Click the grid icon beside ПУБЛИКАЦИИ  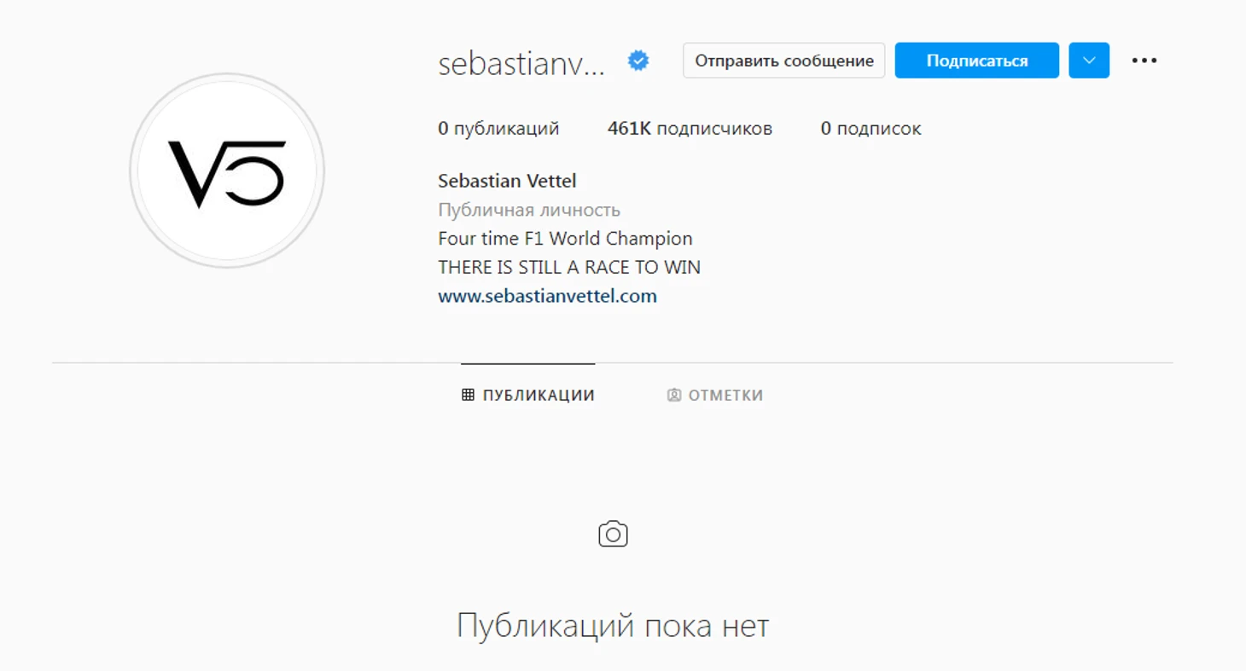pyautogui.click(x=468, y=395)
